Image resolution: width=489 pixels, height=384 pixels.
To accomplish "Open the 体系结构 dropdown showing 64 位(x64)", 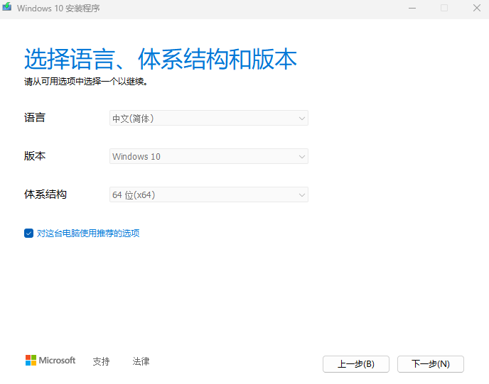I will 209,194.
